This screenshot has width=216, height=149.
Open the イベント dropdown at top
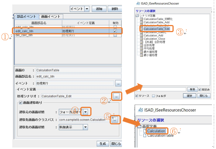click(x=87, y=9)
